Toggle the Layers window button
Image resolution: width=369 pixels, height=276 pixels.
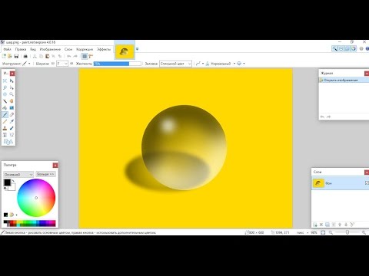pos(347,48)
